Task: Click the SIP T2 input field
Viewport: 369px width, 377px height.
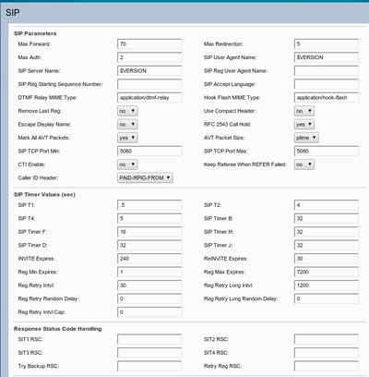Action: click(x=327, y=205)
